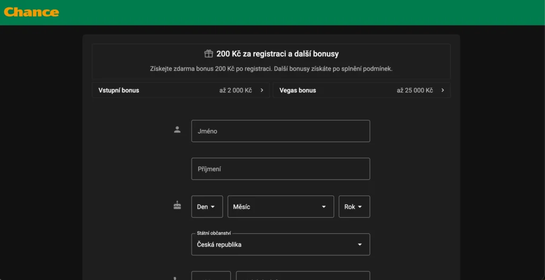The width and height of the screenshot is (545, 280).
Task: Click the '200 Kč za registraci a další bonusy' heading
Action: 277,54
